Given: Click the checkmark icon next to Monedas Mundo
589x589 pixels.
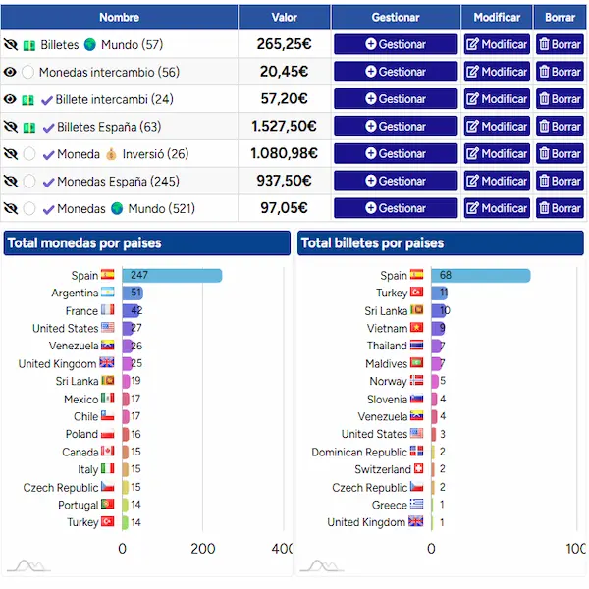Looking at the screenshot, I should pyautogui.click(x=48, y=209).
